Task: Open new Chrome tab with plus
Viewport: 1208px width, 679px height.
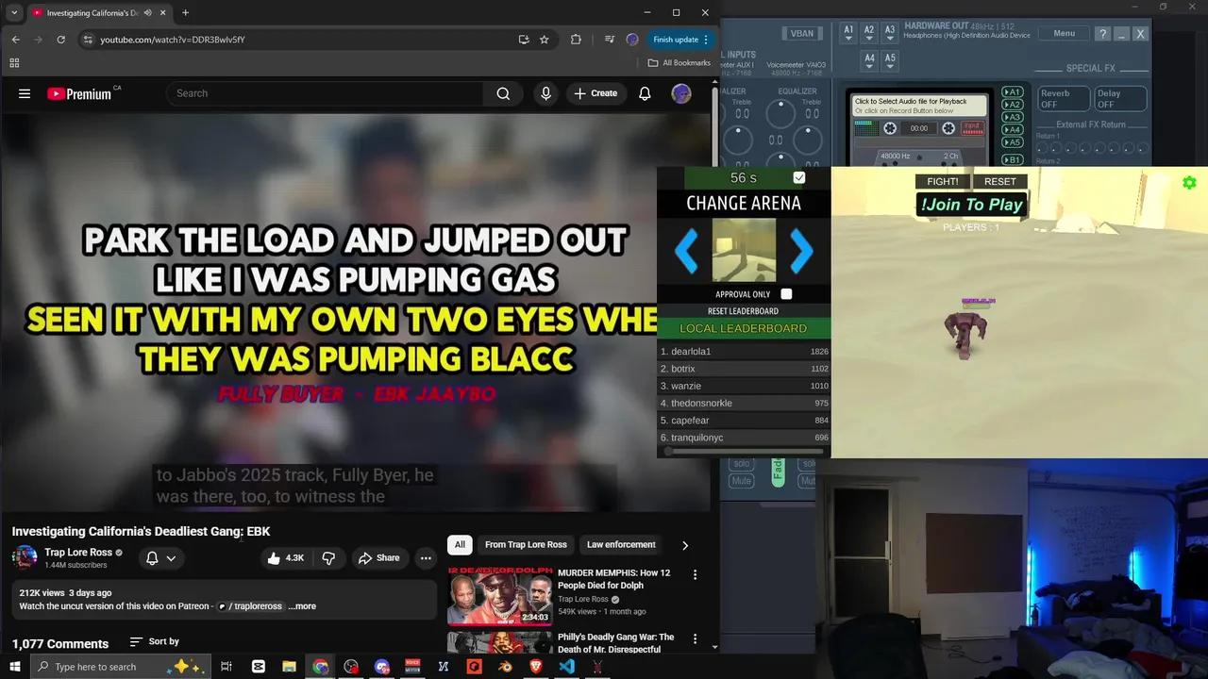Action: pyautogui.click(x=185, y=13)
